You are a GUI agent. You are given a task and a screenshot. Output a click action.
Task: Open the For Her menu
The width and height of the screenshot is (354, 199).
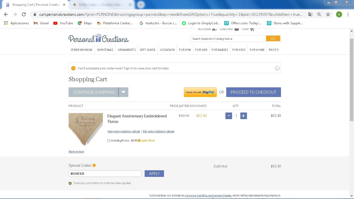click(x=201, y=50)
